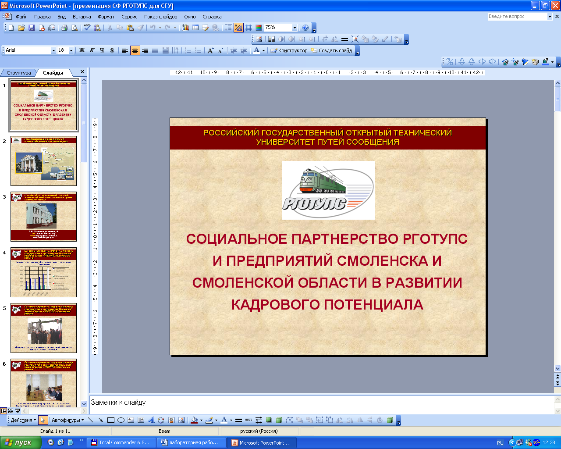Align text to the right
This screenshot has height=449, width=561.
[x=145, y=50]
